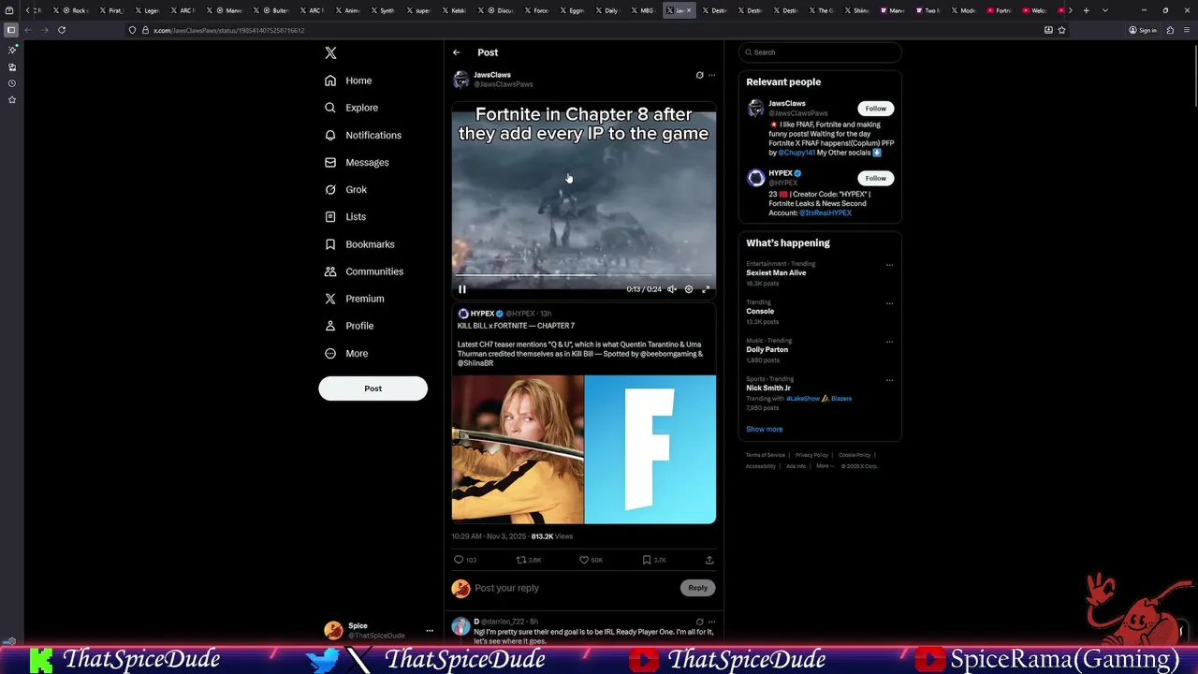Click the gray Reply button
1198x674 pixels.
click(x=698, y=588)
